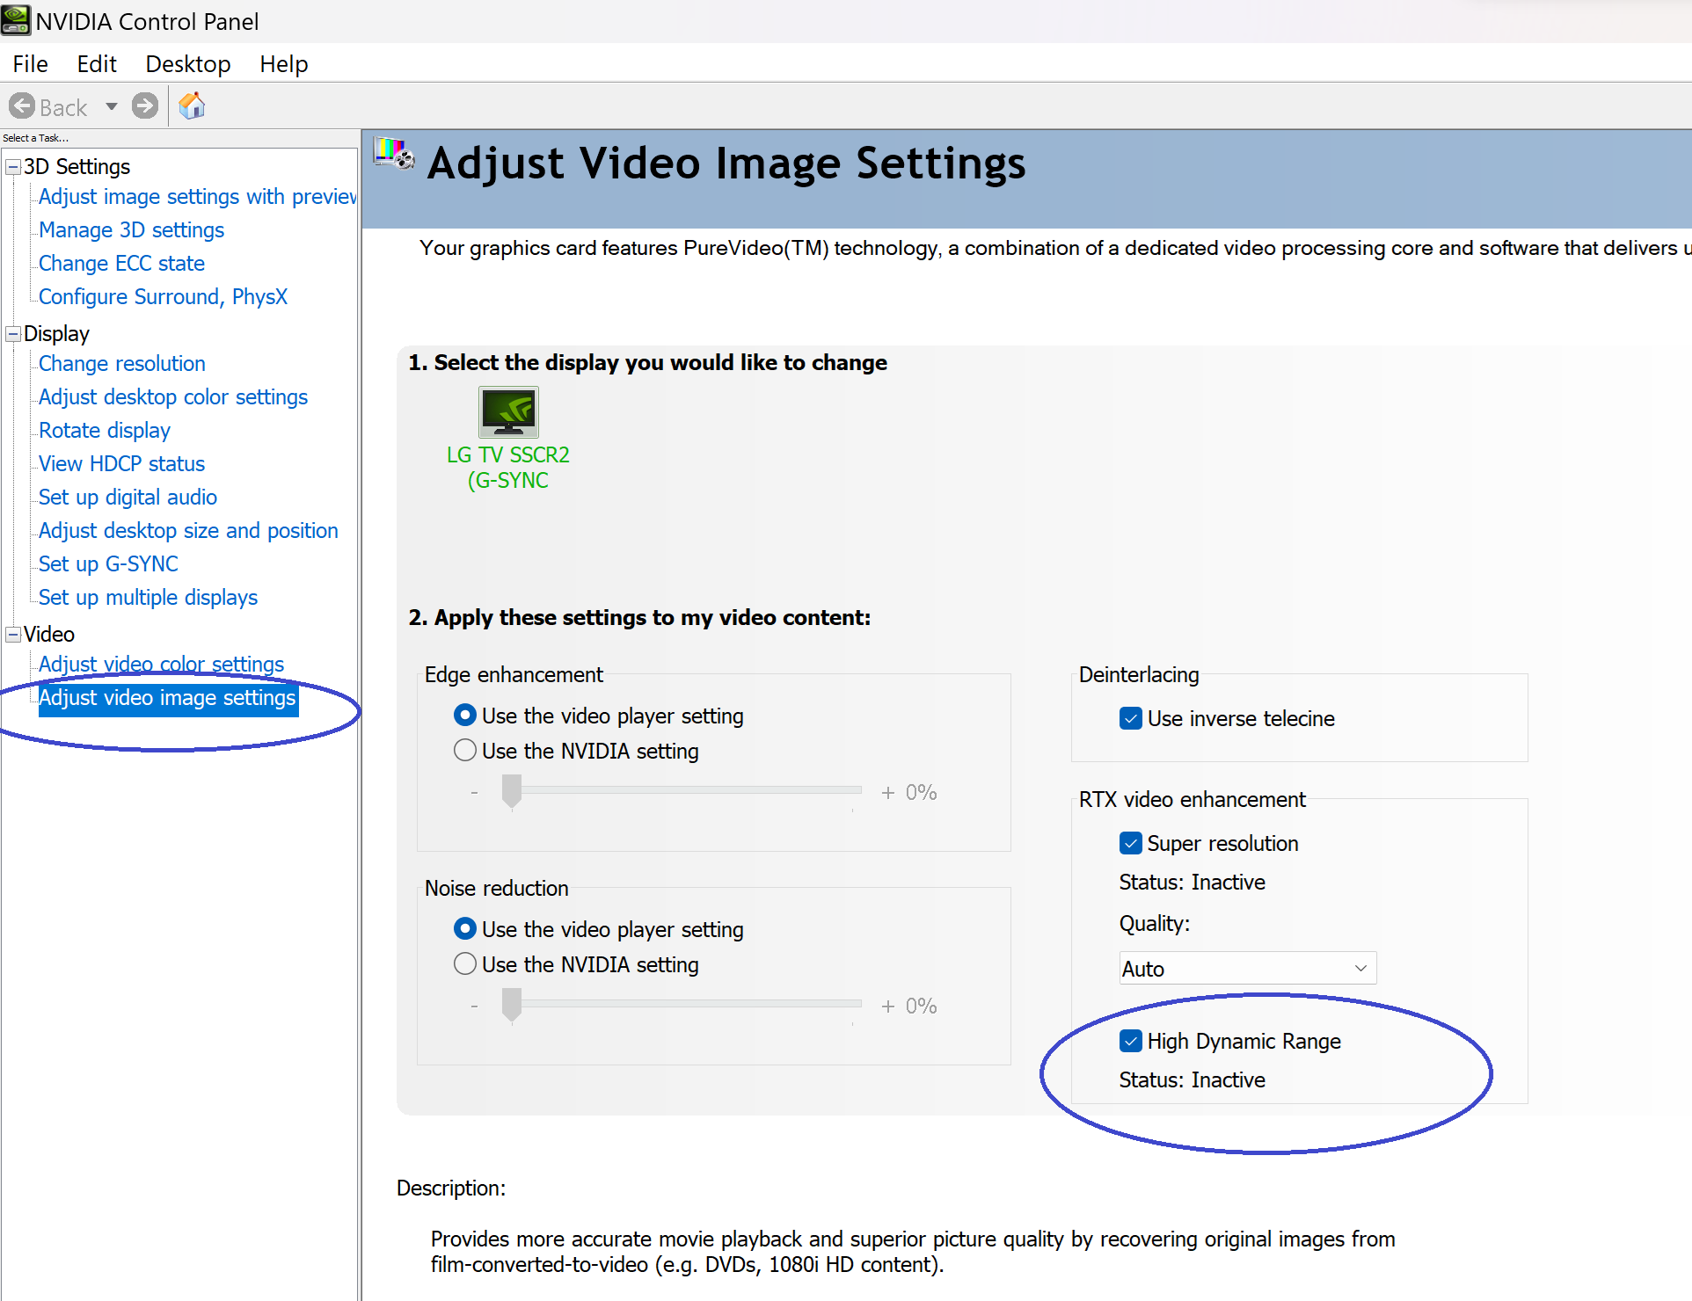The width and height of the screenshot is (1692, 1301).
Task: Click the Forward arrow icon
Action: coord(145,106)
